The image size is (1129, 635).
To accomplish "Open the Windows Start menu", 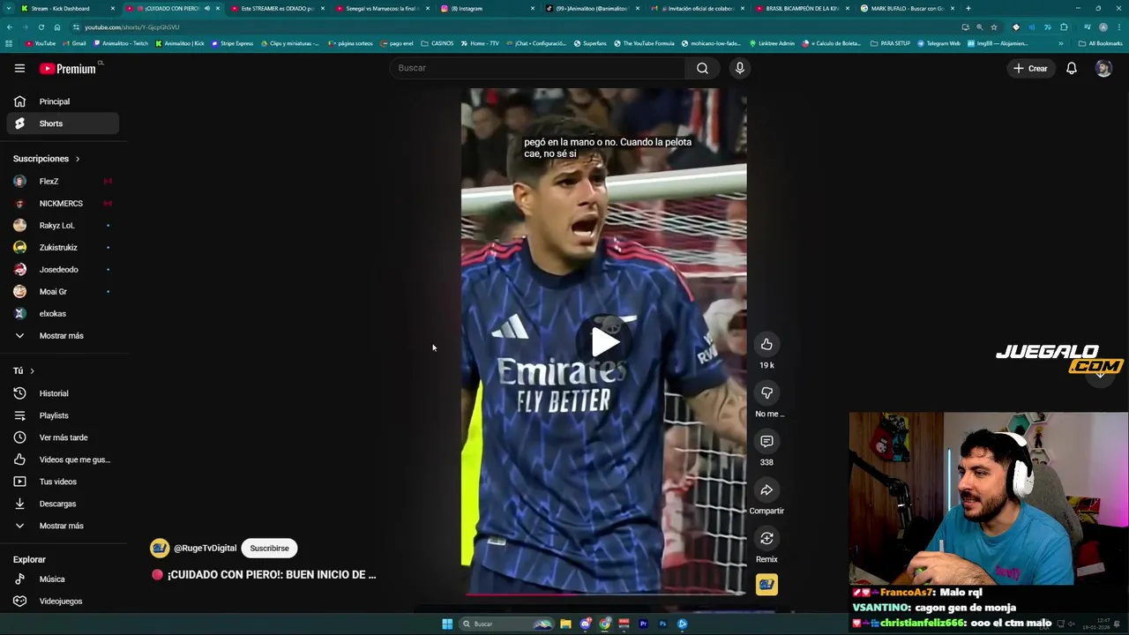I will [x=447, y=624].
